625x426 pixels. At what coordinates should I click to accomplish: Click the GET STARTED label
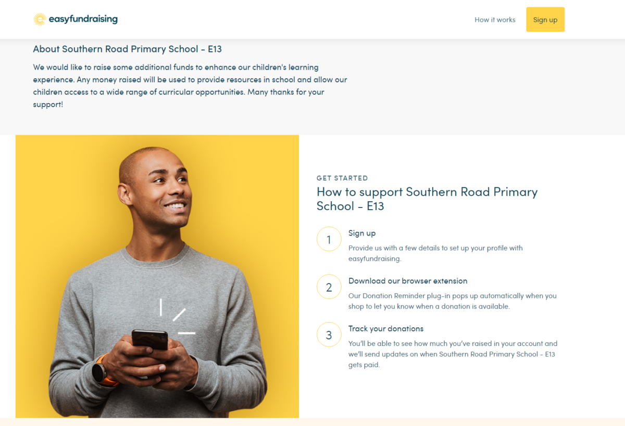(342, 178)
